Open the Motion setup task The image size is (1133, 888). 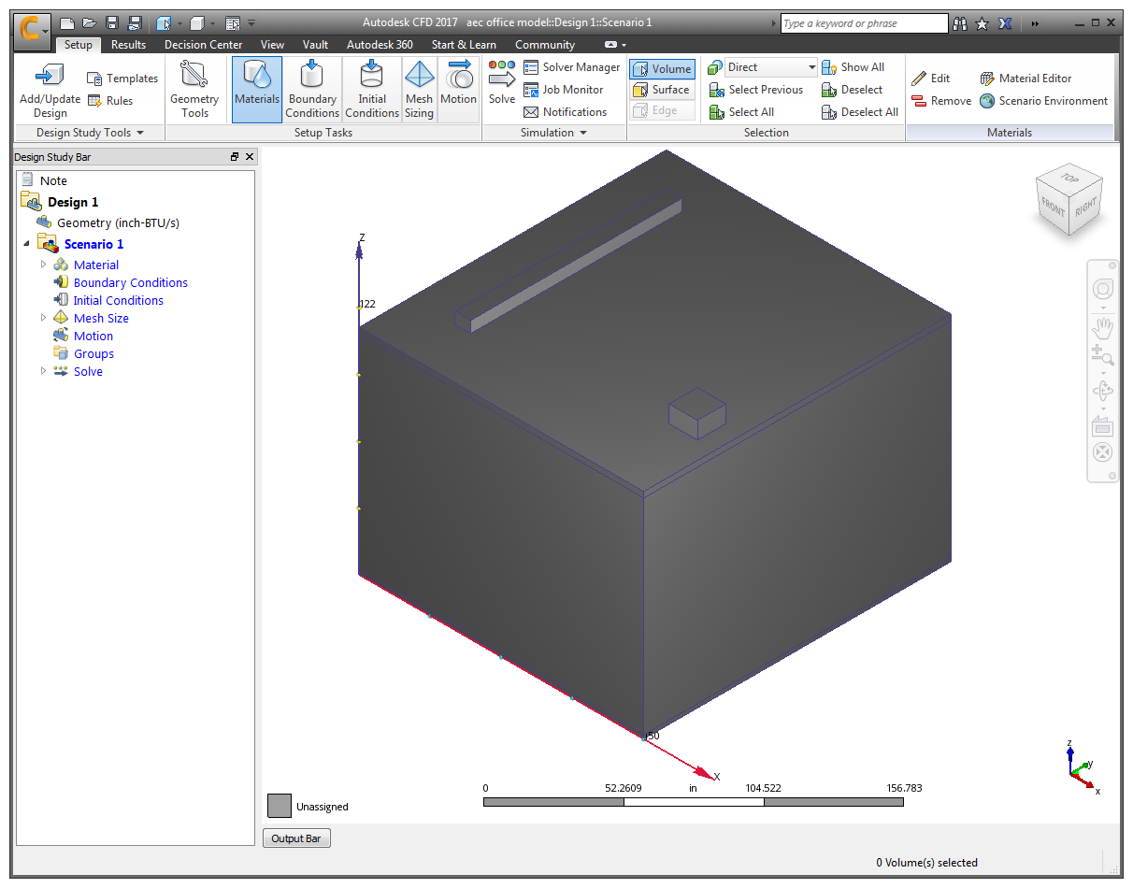pos(458,89)
